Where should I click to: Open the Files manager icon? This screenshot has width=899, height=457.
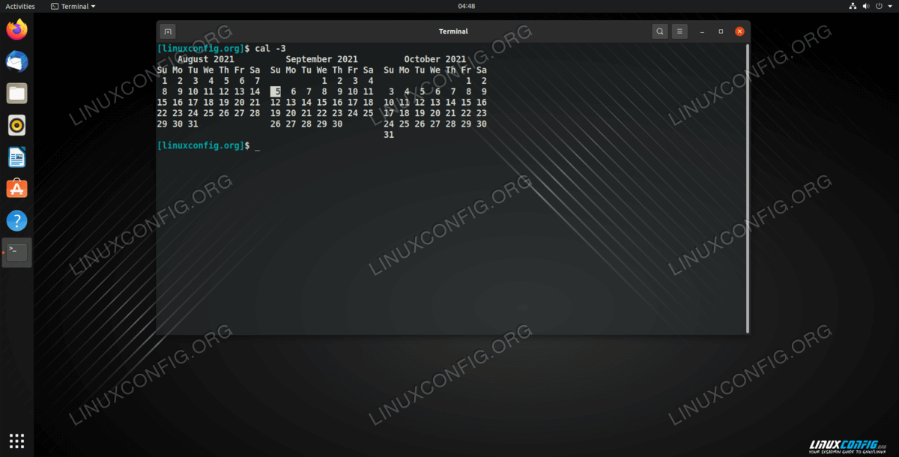click(x=16, y=94)
